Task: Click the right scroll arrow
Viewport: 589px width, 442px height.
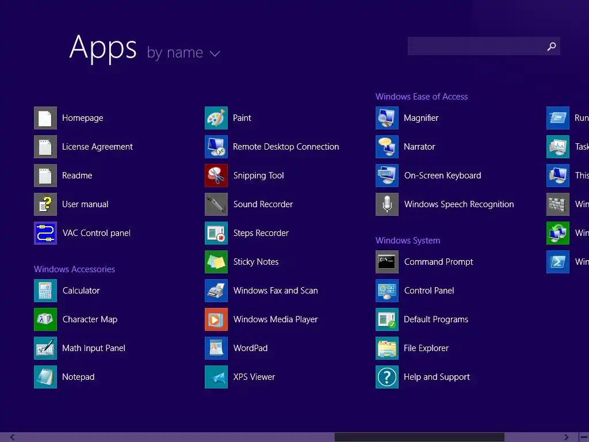Action: coord(566,437)
